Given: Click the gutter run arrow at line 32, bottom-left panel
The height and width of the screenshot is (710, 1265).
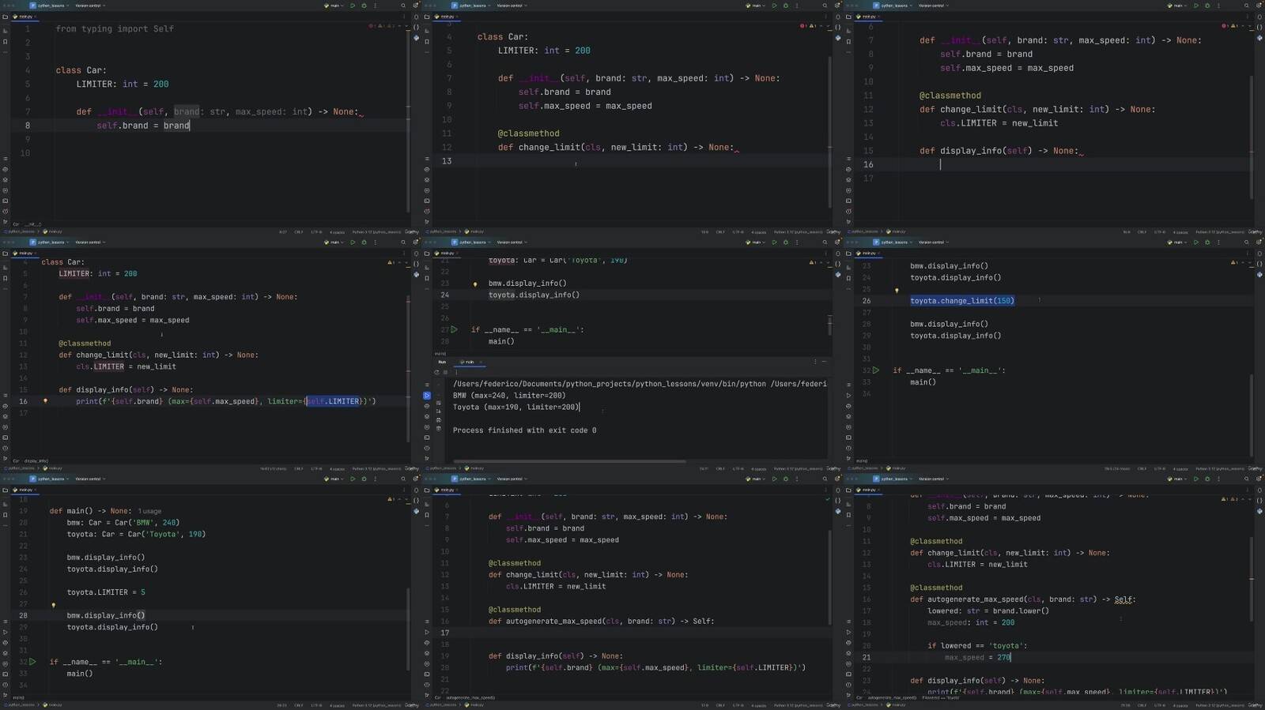Looking at the screenshot, I should point(32,662).
